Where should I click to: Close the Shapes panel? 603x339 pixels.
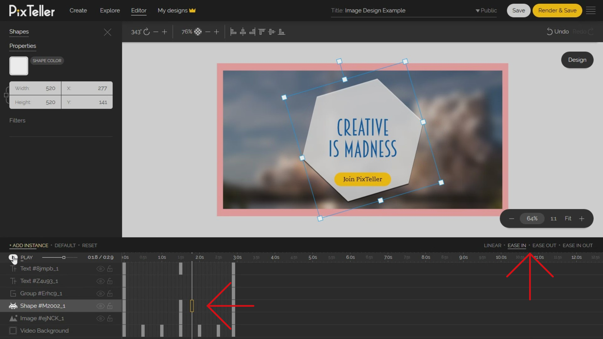tap(107, 32)
